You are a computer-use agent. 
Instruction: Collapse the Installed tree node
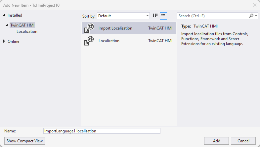pos(4,15)
